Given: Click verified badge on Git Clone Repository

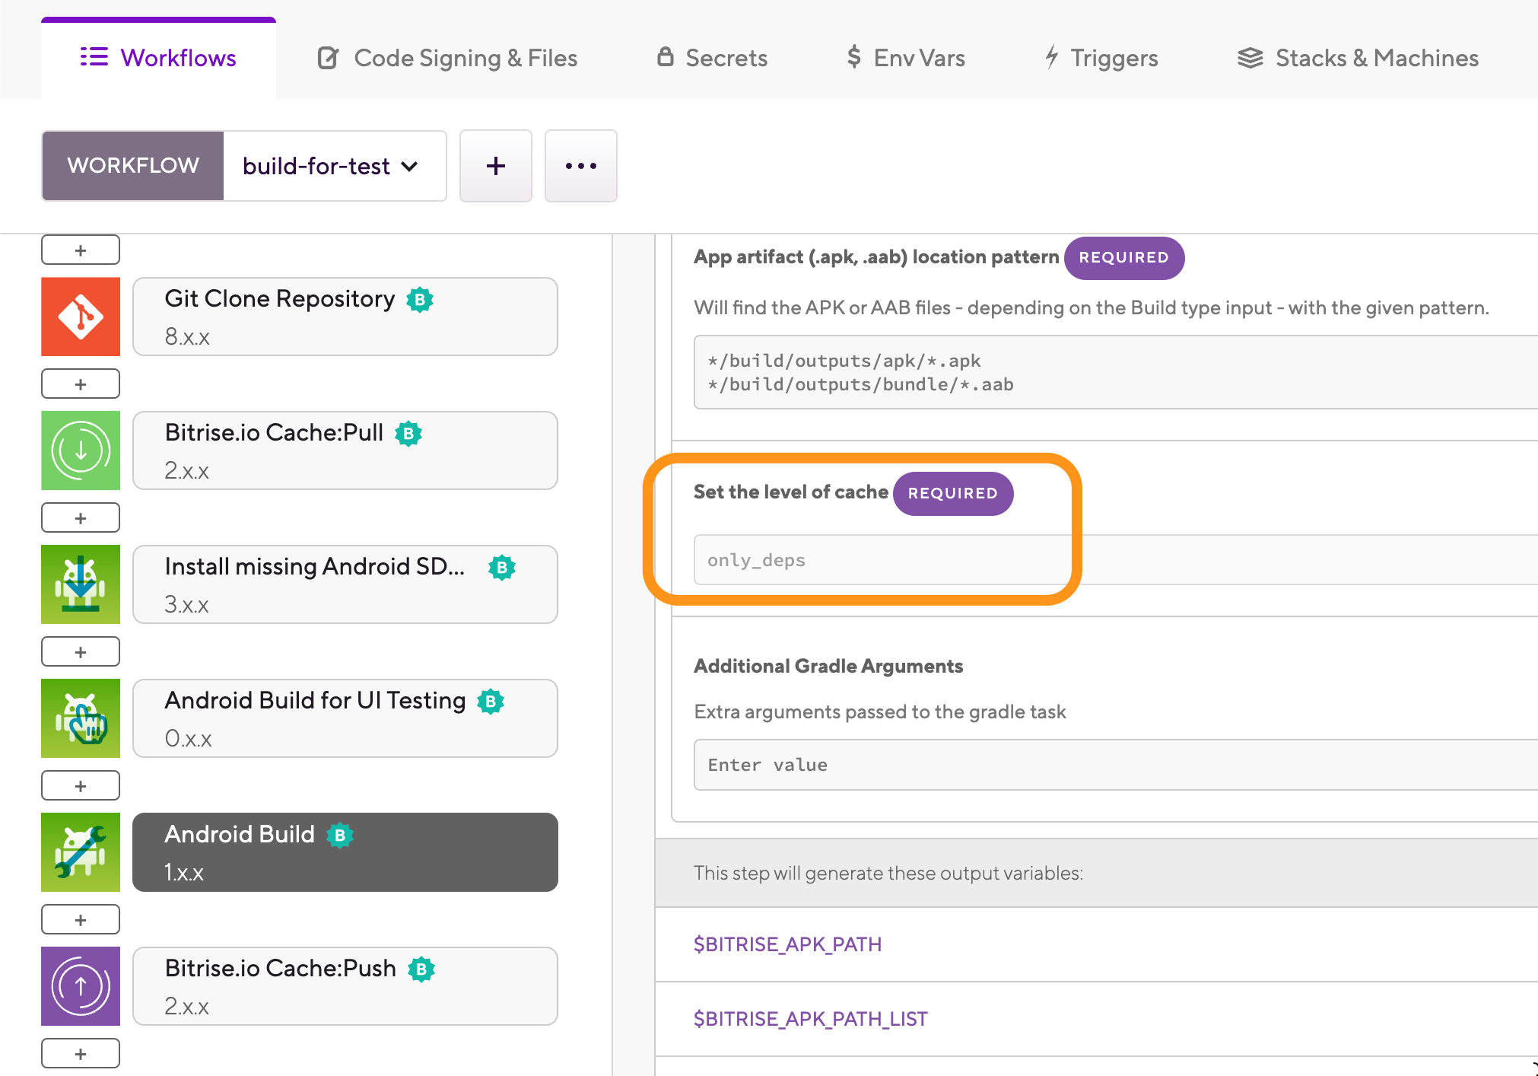Looking at the screenshot, I should [x=420, y=300].
